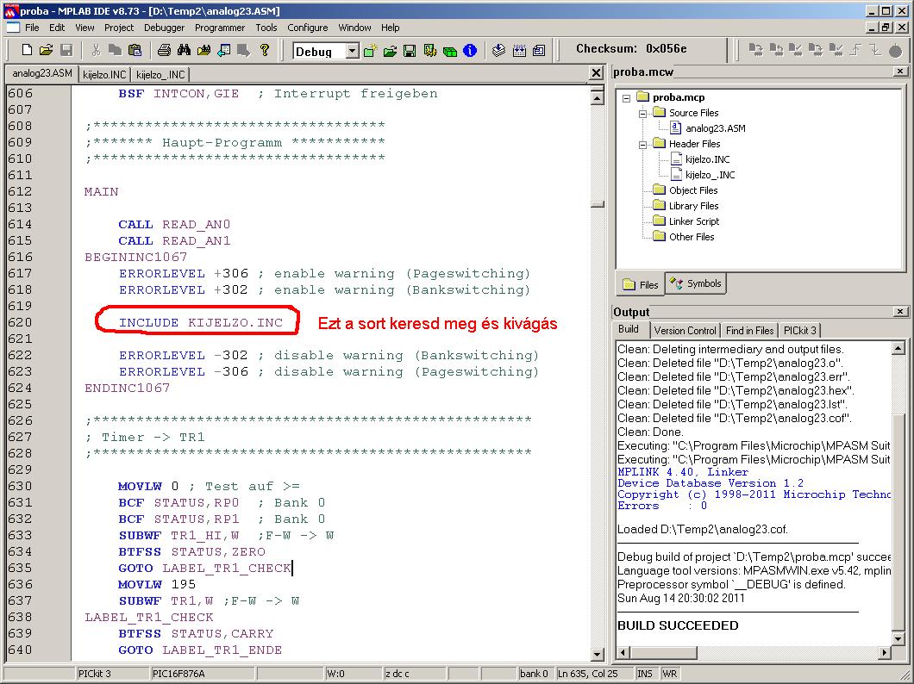Open the Version Control output tab
The image size is (914, 684).
pos(685,331)
